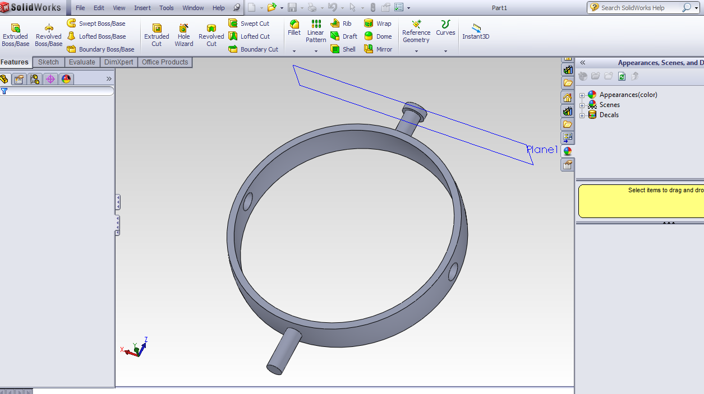Expand the Appearances(color) tree node

click(582, 95)
